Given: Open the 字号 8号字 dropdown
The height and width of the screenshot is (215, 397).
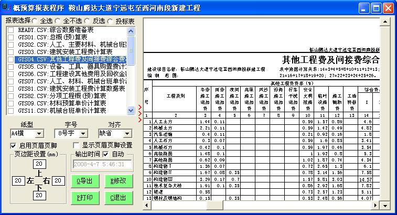Looking at the screenshot, I should point(83,133).
